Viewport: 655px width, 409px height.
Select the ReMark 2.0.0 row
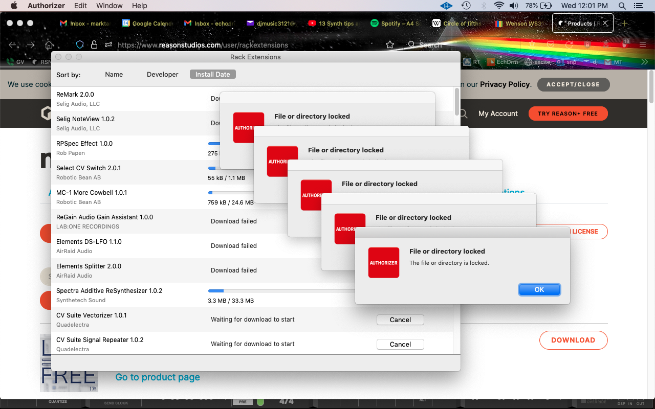[x=252, y=99]
